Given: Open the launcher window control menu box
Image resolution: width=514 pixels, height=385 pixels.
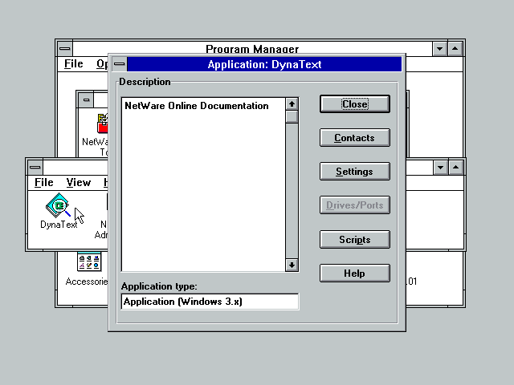Looking at the screenshot, I should tap(35, 168).
